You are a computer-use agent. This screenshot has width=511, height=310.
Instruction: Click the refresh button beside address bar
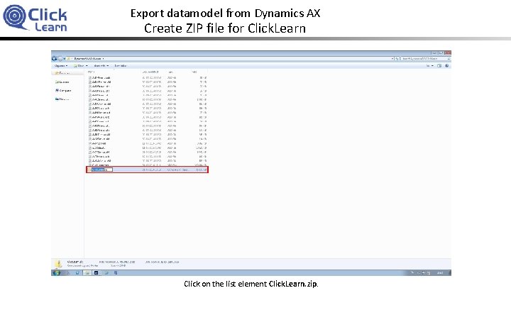pyautogui.click(x=397, y=59)
